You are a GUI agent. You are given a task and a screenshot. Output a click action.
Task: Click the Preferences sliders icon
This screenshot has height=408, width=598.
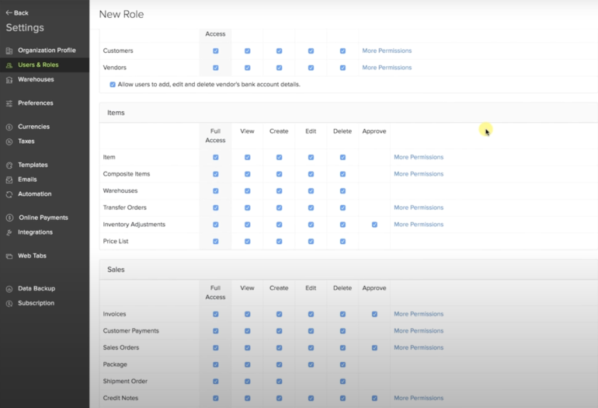9,103
